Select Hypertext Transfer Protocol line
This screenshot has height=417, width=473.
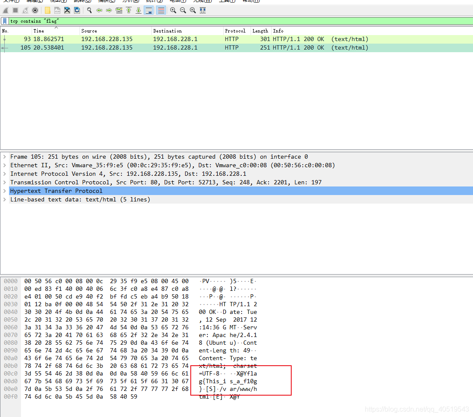[x=241, y=191]
